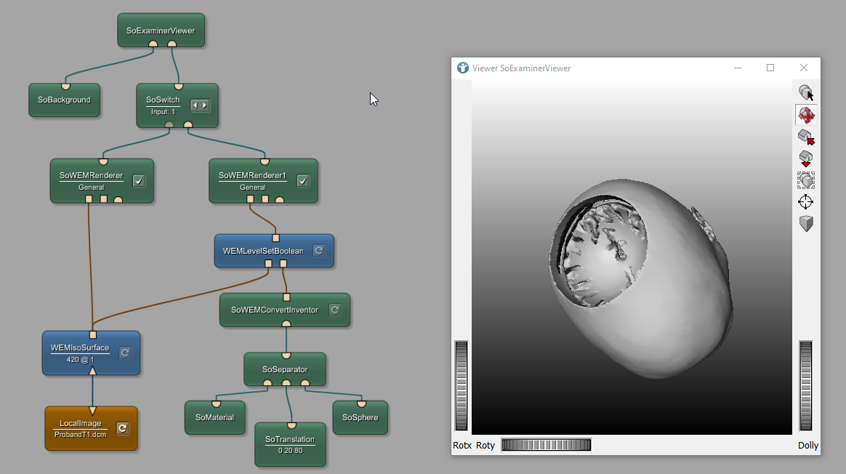Click the WEMIsoSurface update button
Screen dimensions: 846x474
pyautogui.click(x=124, y=353)
